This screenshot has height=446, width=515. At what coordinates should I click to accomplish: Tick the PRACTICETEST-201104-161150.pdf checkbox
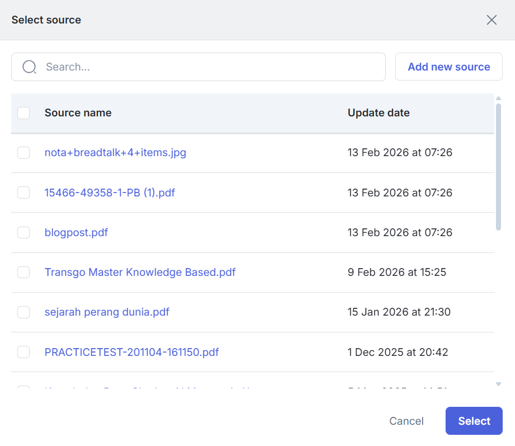pos(24,352)
